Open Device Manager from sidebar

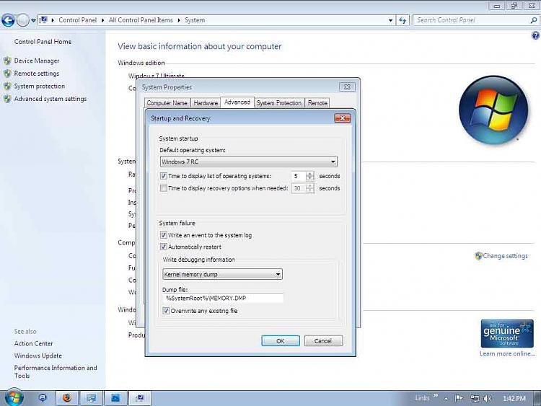(x=37, y=61)
